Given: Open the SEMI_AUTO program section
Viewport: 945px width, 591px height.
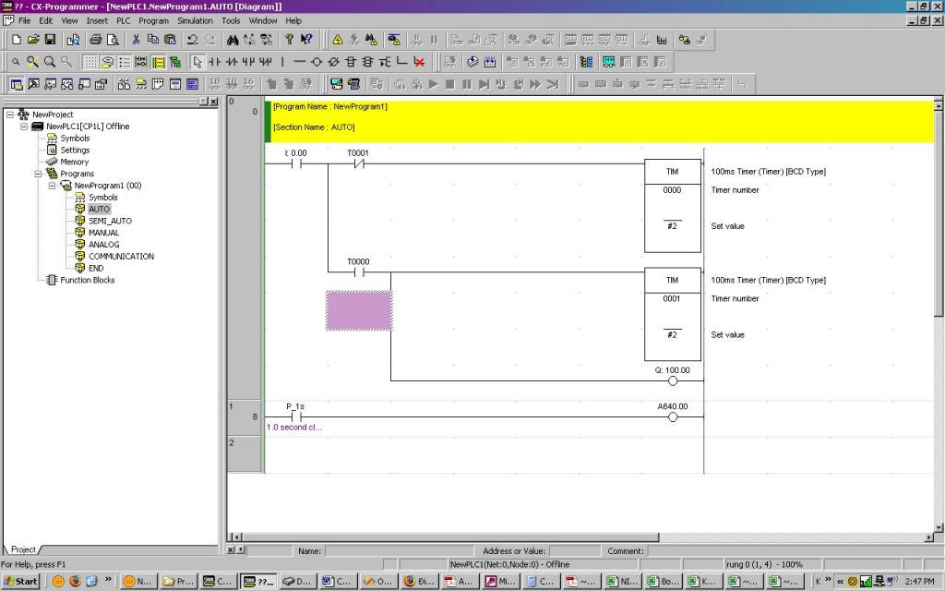Looking at the screenshot, I should pyautogui.click(x=110, y=221).
